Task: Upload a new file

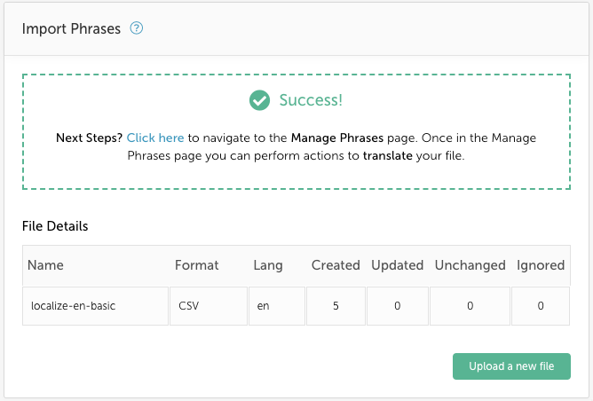Action: point(511,366)
